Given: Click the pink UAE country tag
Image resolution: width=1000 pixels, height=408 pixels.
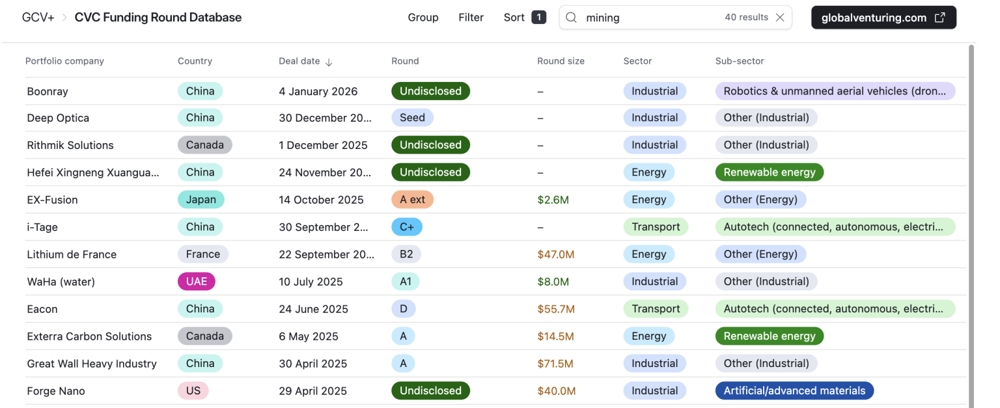Looking at the screenshot, I should [x=197, y=282].
